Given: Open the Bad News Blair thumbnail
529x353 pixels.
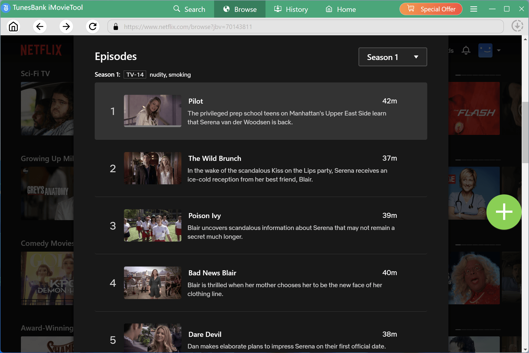Looking at the screenshot, I should pyautogui.click(x=153, y=283).
